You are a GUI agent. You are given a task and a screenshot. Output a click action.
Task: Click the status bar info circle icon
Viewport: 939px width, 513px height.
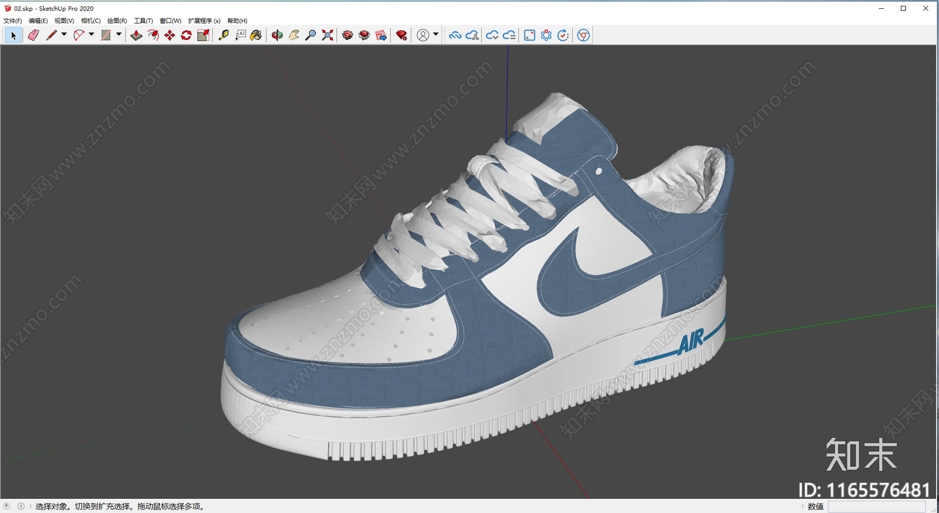click(21, 506)
